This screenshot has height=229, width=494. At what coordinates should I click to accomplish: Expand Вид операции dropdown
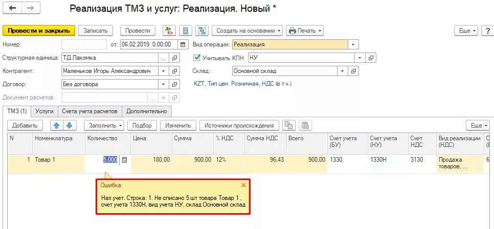click(x=353, y=44)
